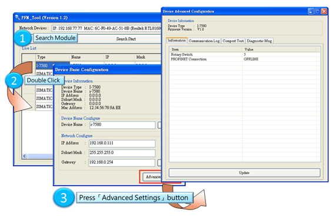
Task: Minimize the Device Advanced Configuration window
Action: [311, 11]
